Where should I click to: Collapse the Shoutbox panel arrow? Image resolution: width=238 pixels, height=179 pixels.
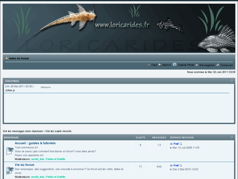tap(231, 81)
